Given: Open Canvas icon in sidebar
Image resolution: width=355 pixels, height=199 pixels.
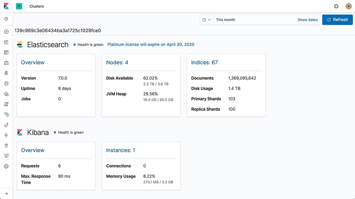Looking at the screenshot, I should (x=6, y=63).
